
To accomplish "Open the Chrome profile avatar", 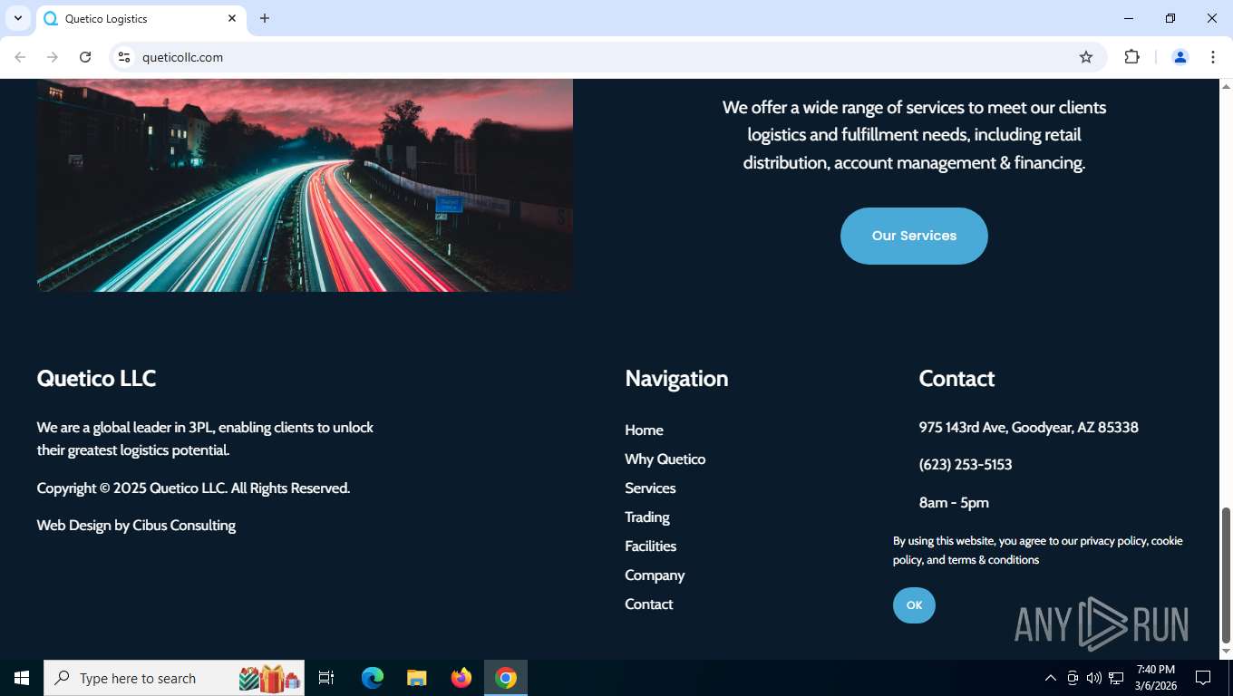I will 1180,57.
